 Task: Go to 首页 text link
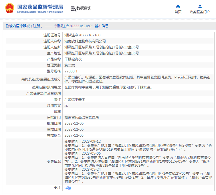(x=178, y=12)
